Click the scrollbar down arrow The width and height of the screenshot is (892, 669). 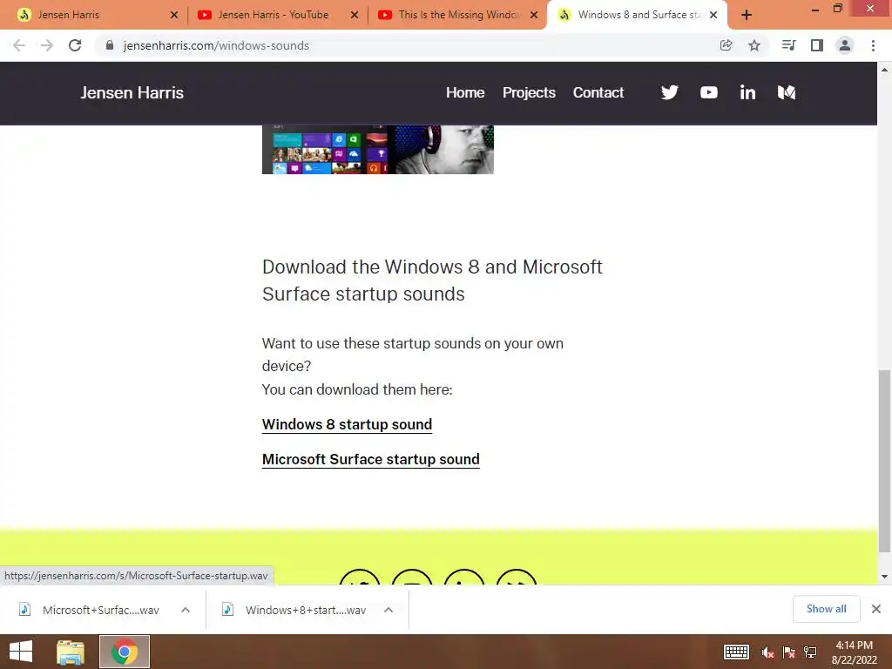click(x=884, y=577)
